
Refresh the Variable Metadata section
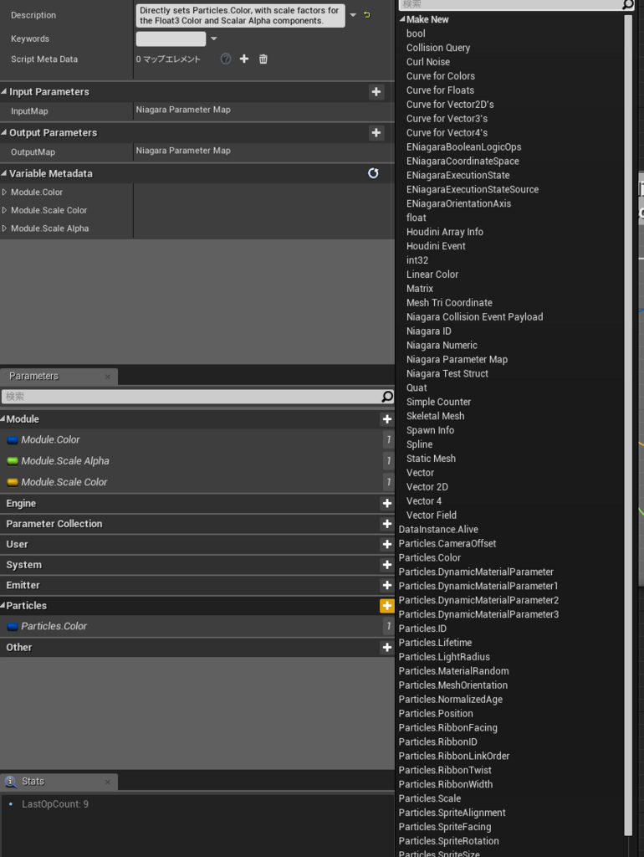373,173
